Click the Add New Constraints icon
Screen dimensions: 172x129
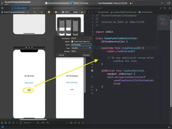pos(75,123)
